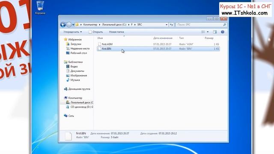Open help with the question mark icon
The width and height of the screenshot is (274, 154).
click(x=223, y=32)
